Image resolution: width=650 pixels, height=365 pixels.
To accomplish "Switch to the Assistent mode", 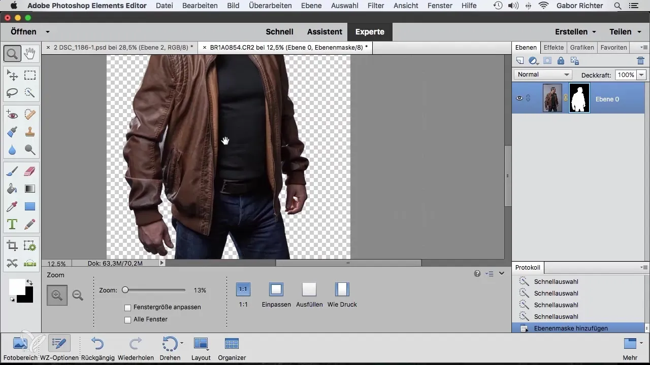I will pyautogui.click(x=324, y=31).
